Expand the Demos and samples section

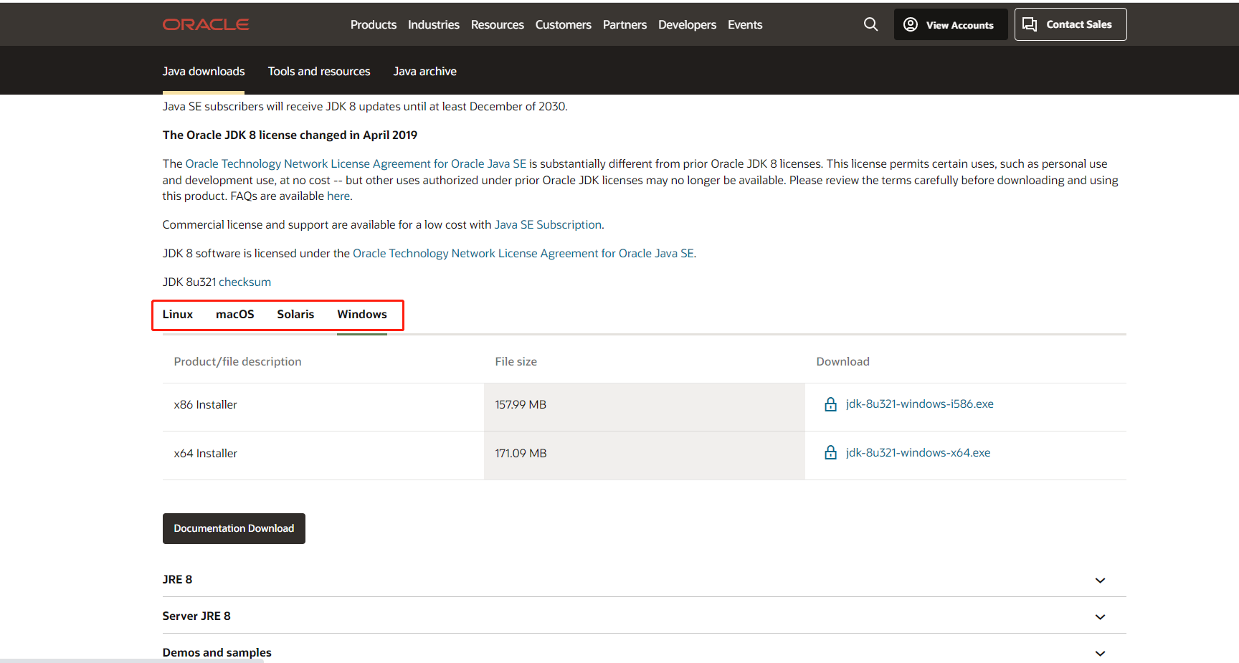(1101, 652)
